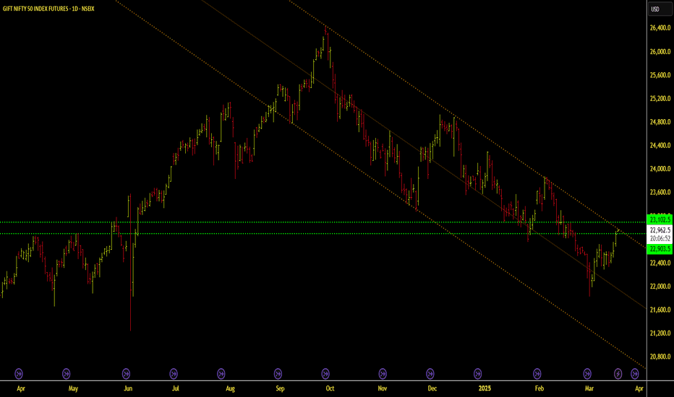Open the contract rollover marker above Jun

(x=126, y=374)
